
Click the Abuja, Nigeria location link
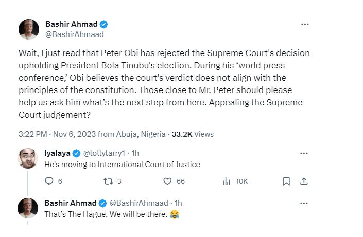[140, 134]
